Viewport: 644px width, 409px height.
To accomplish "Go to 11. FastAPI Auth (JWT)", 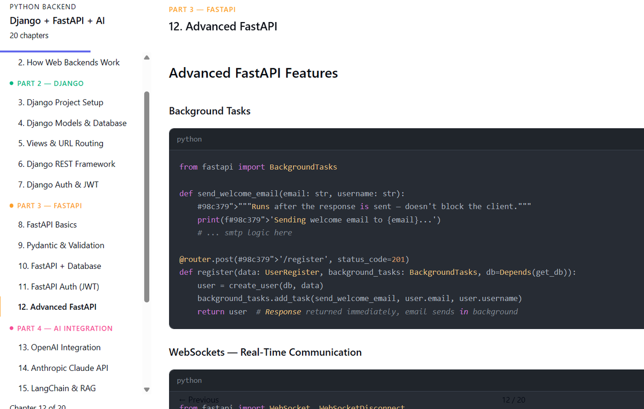I will 58,287.
